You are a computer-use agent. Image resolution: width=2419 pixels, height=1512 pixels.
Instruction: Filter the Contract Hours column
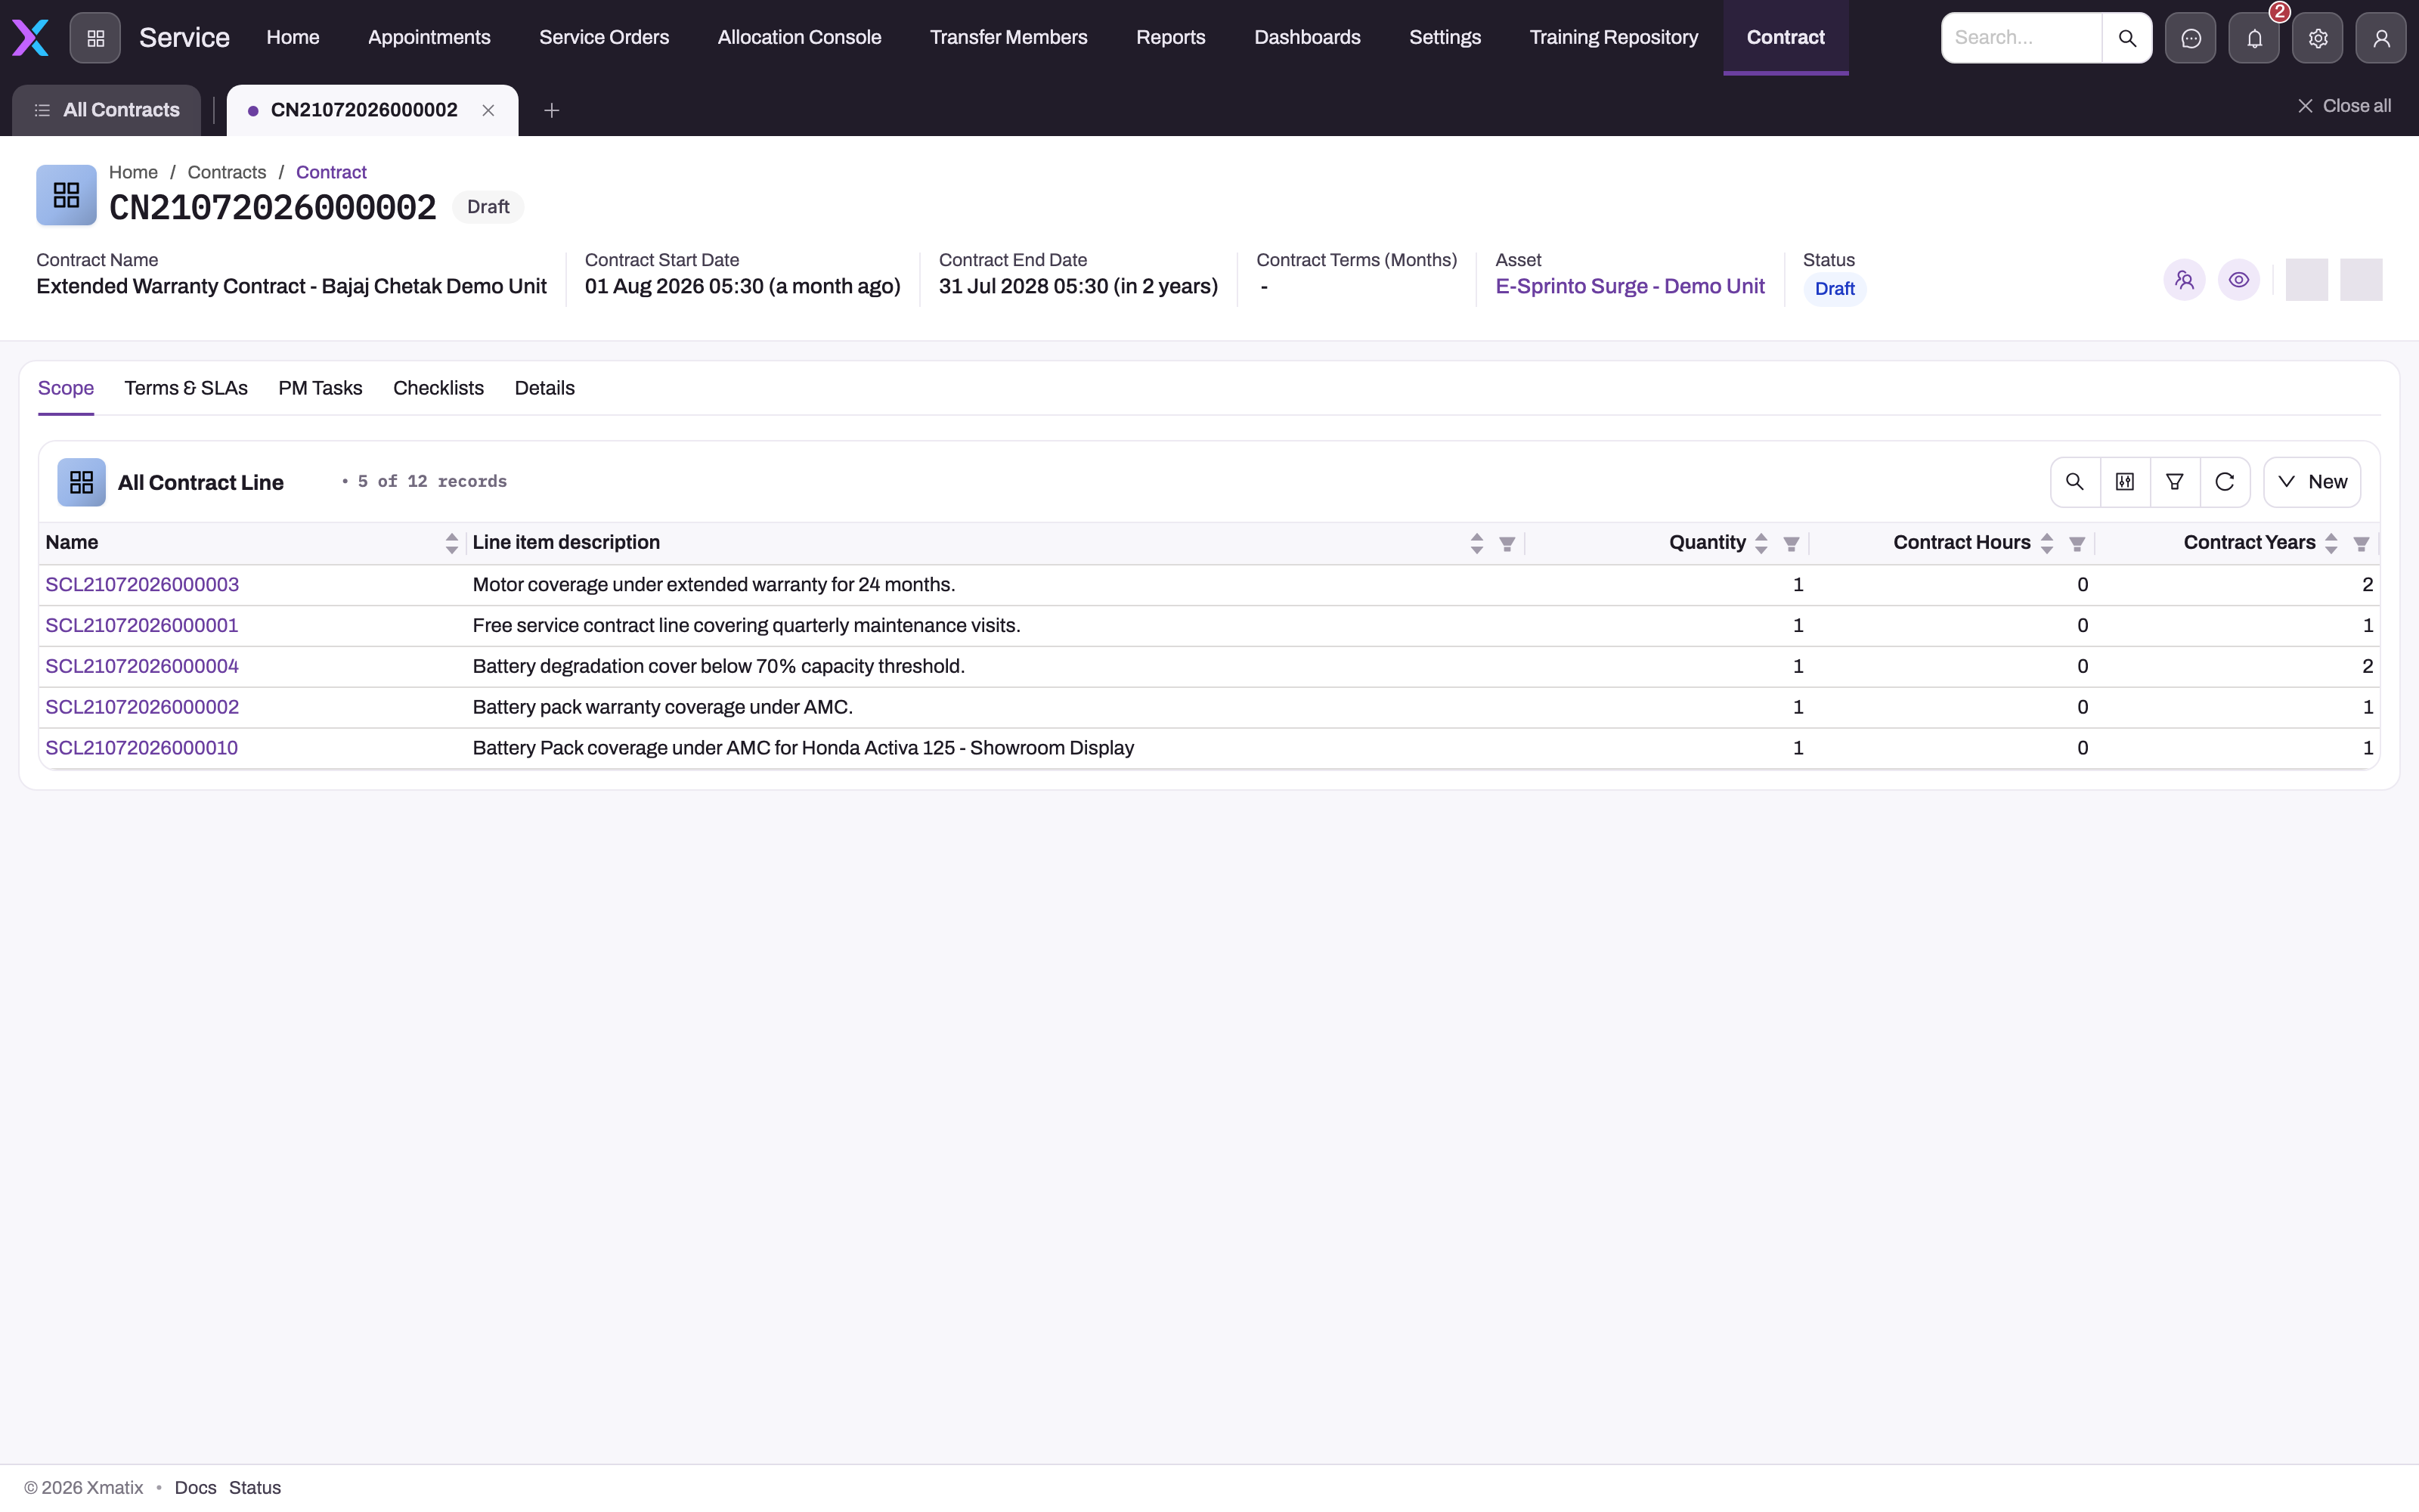point(2077,543)
